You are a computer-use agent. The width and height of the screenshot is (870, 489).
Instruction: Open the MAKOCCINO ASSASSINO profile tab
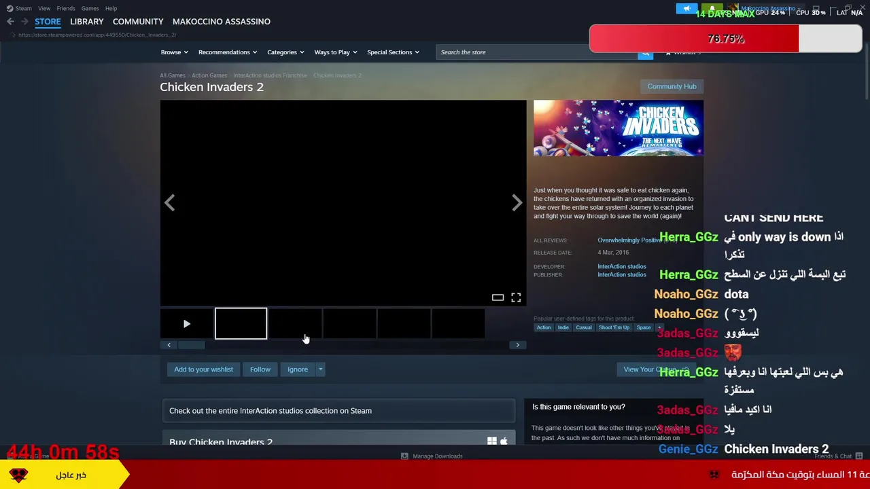point(222,22)
